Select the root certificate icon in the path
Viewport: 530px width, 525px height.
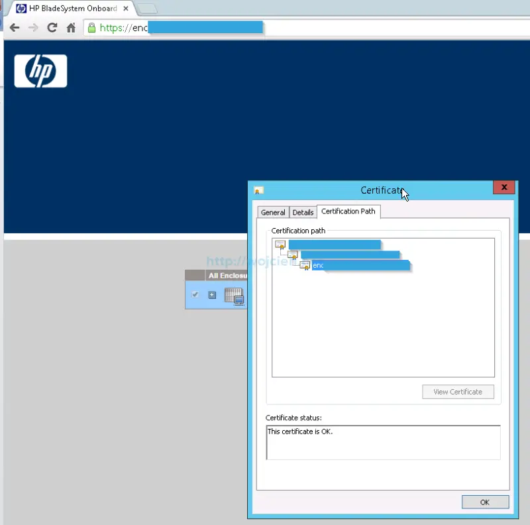pyautogui.click(x=281, y=245)
